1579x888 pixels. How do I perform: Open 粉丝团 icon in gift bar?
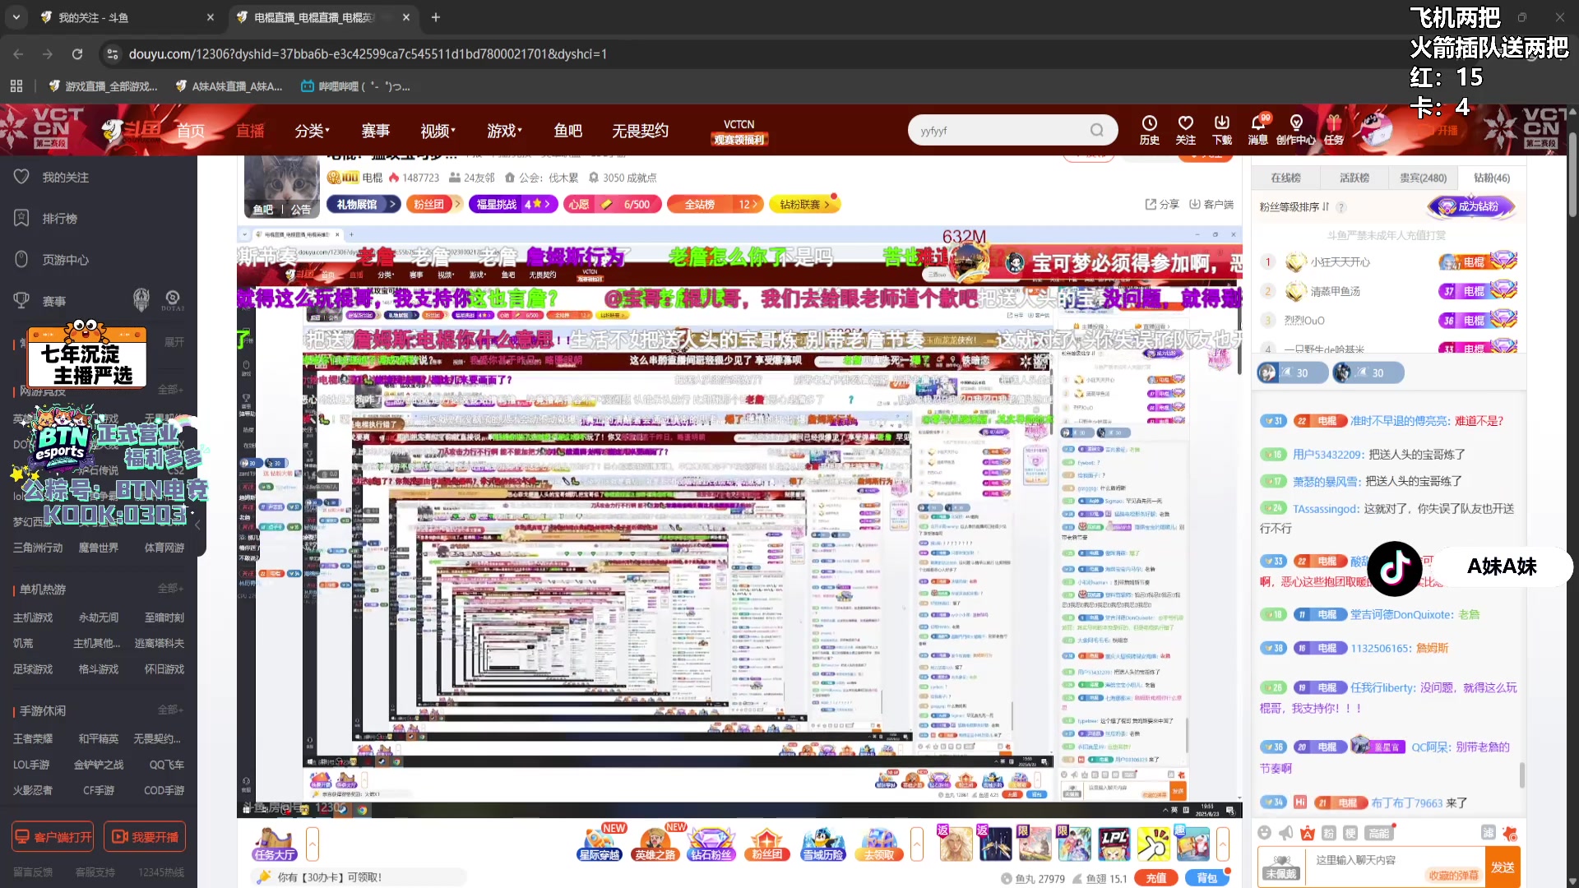(766, 844)
